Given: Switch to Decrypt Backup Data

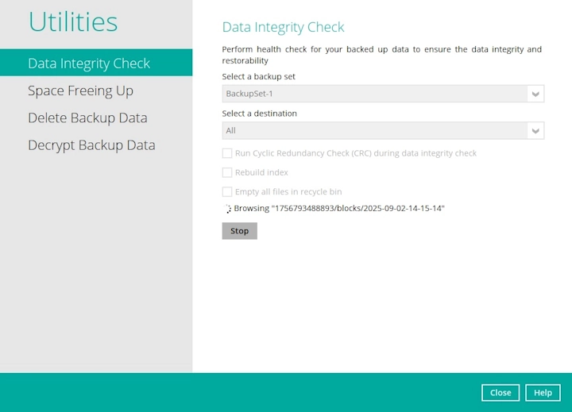Looking at the screenshot, I should 91,145.
